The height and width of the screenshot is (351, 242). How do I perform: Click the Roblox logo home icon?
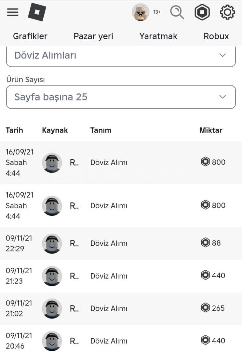point(37,12)
